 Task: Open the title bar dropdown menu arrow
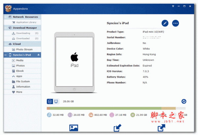[x=173, y=6]
